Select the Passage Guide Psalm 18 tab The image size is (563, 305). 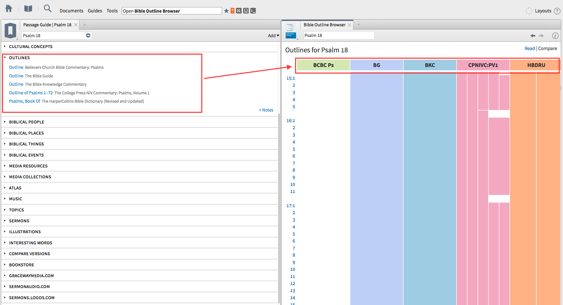(47, 25)
